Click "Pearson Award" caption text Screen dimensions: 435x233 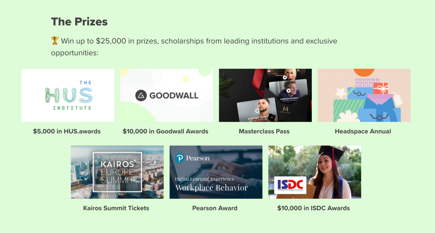[x=215, y=208]
